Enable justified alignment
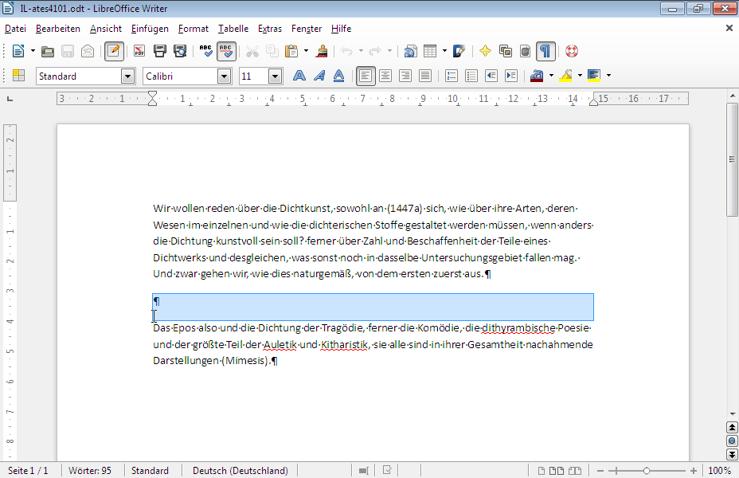739x478 pixels. click(425, 76)
